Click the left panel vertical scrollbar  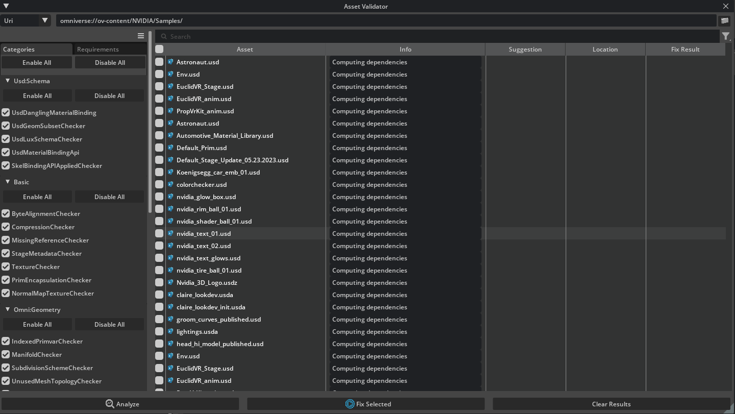coord(150,123)
